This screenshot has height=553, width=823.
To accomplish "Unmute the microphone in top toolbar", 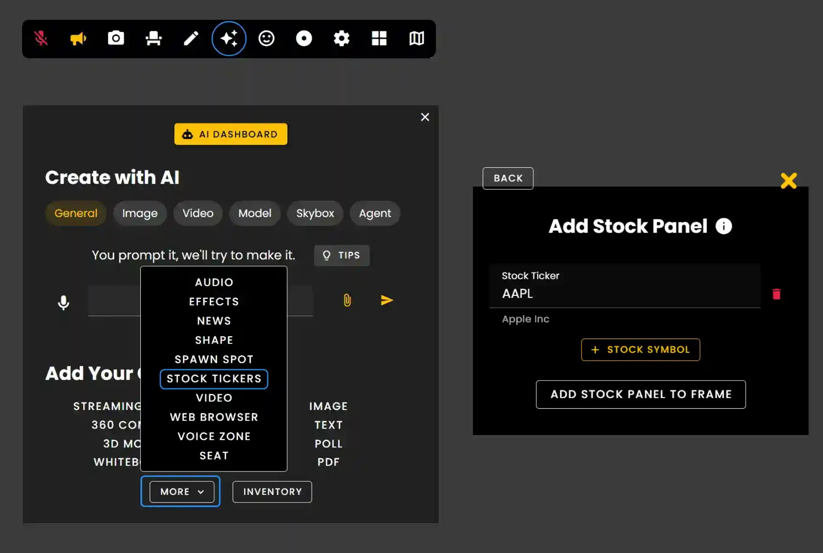I will (41, 39).
